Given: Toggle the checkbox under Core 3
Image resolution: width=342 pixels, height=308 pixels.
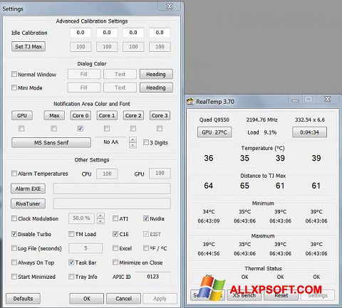Looking at the screenshot, I should [x=160, y=128].
